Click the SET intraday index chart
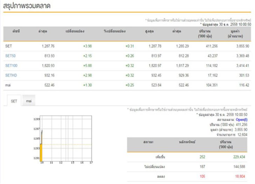 63,139
